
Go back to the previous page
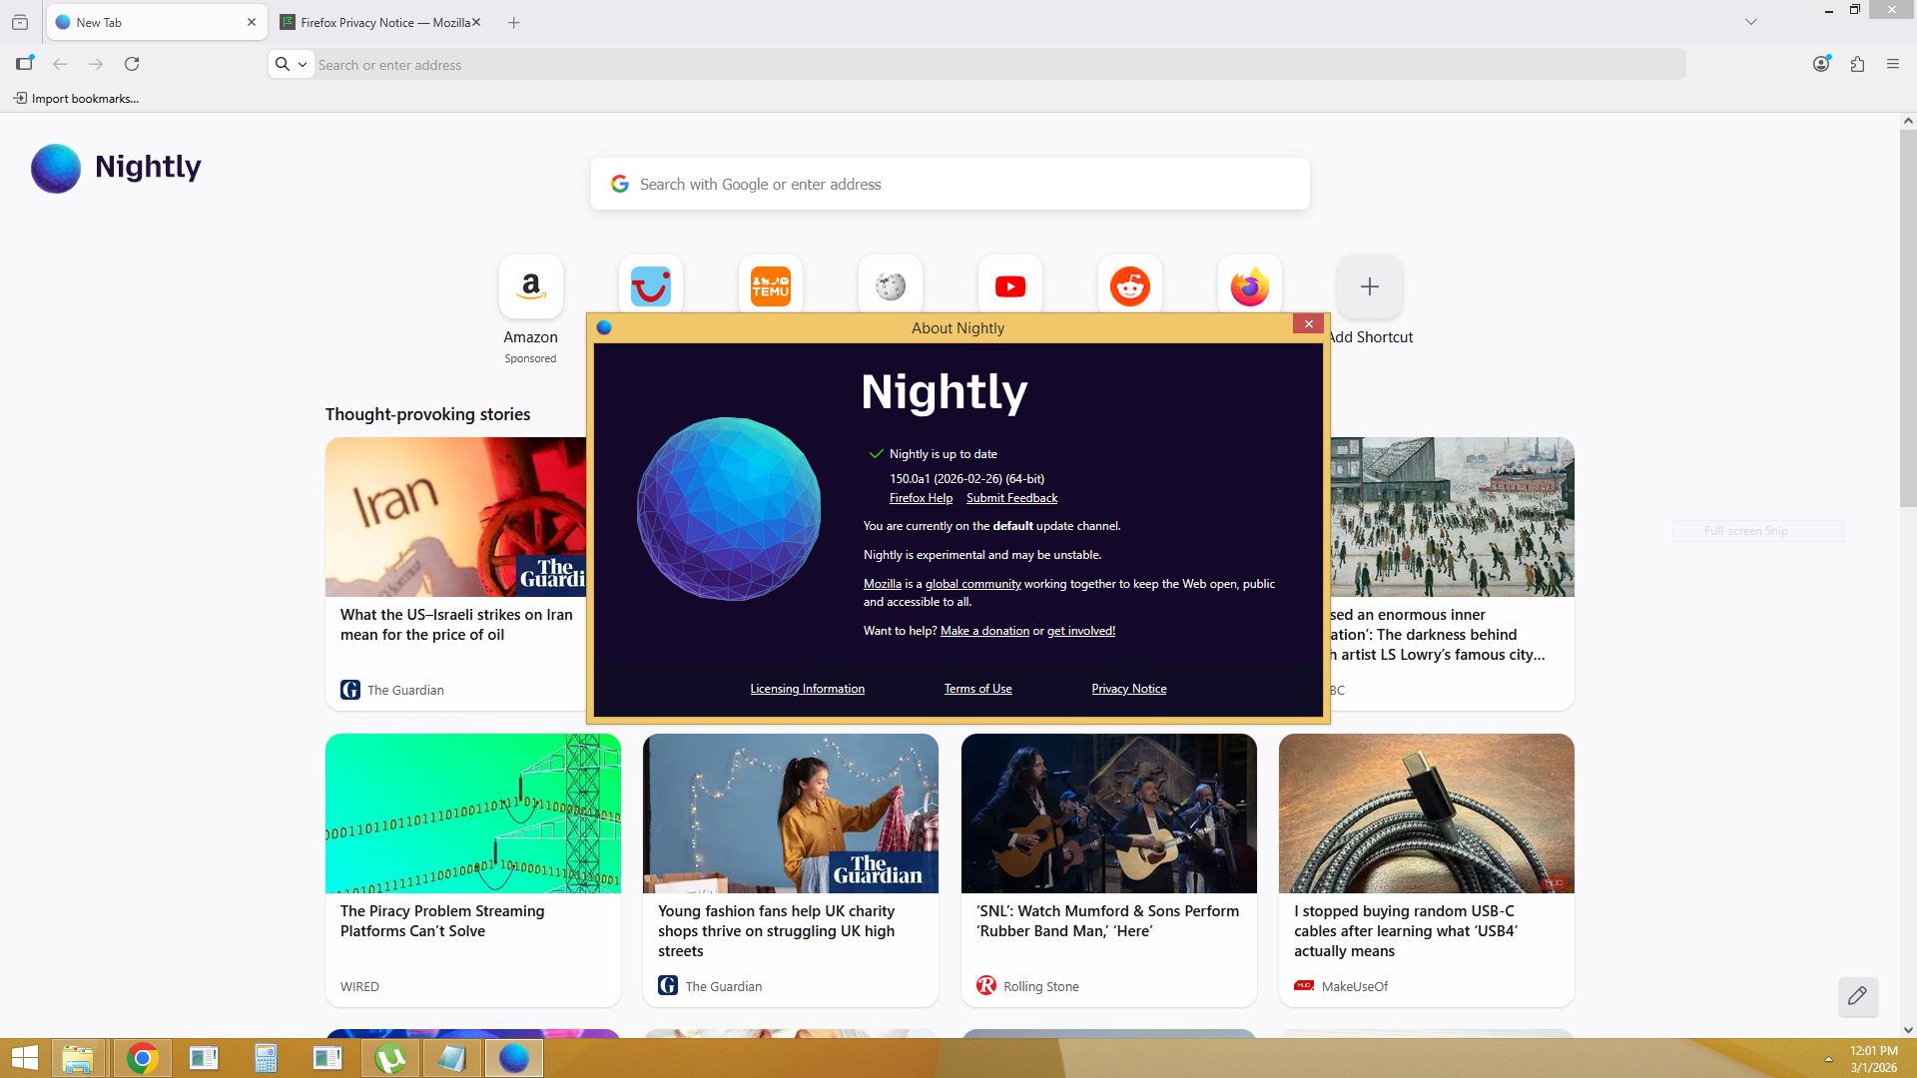tap(60, 64)
